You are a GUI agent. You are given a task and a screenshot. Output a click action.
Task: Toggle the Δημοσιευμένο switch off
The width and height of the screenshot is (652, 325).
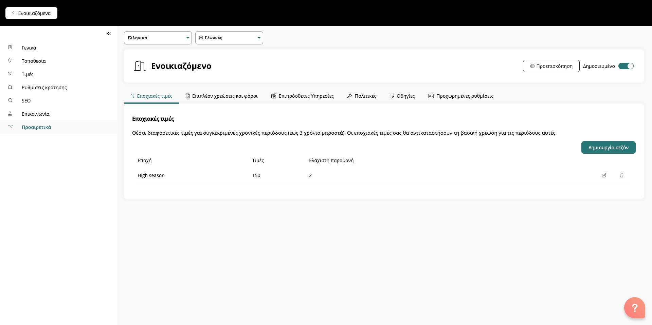tap(626, 66)
